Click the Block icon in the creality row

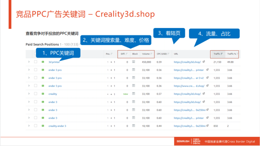134,94
